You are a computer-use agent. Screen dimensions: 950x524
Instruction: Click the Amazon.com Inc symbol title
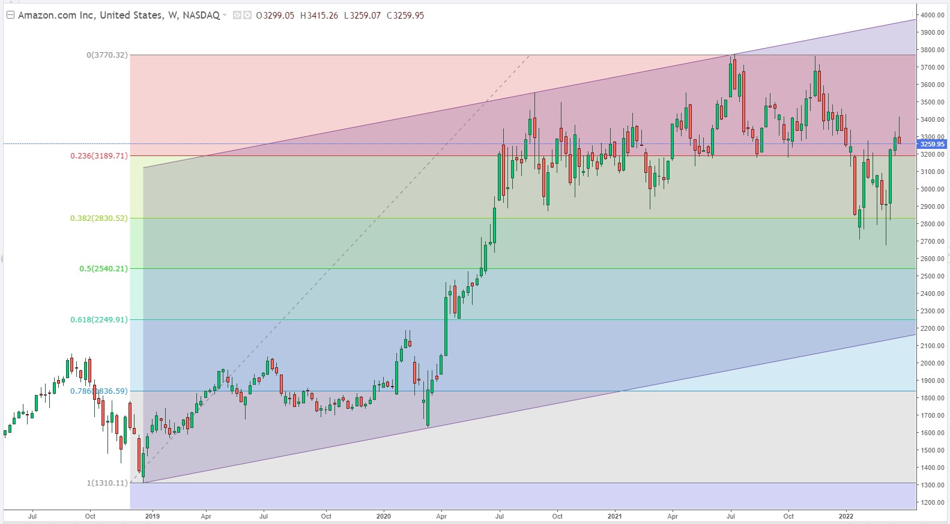click(56, 15)
